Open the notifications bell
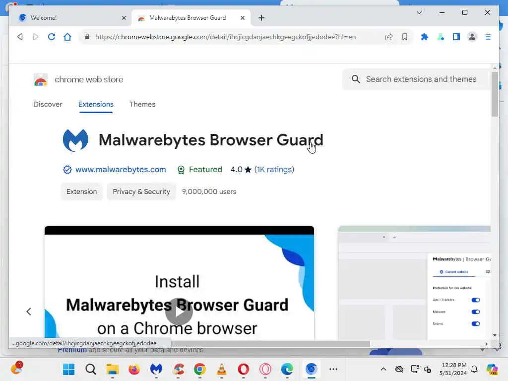Viewport: 508px width, 381px height. pyautogui.click(x=474, y=369)
